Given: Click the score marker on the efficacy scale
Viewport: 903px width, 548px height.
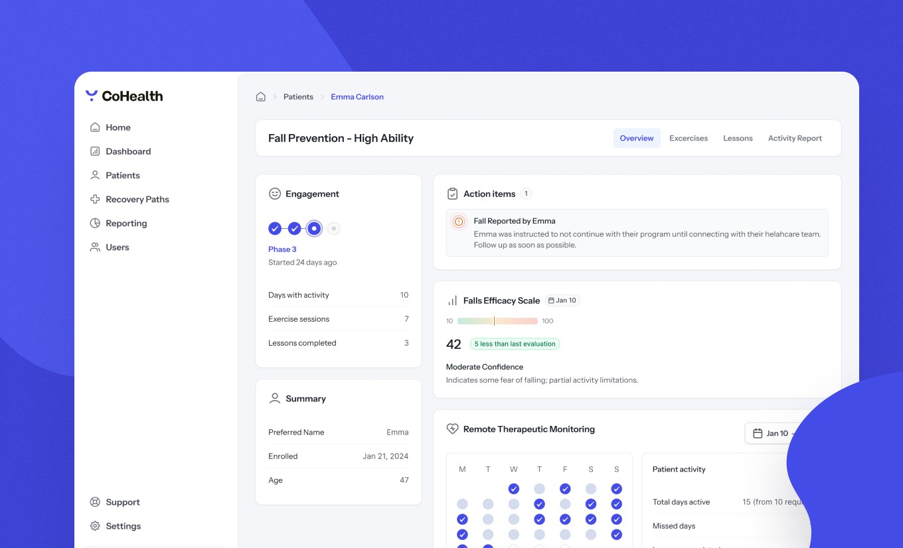Looking at the screenshot, I should 494,321.
